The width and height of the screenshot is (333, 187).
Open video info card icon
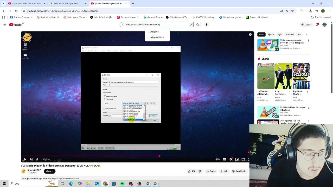tap(250, 35)
